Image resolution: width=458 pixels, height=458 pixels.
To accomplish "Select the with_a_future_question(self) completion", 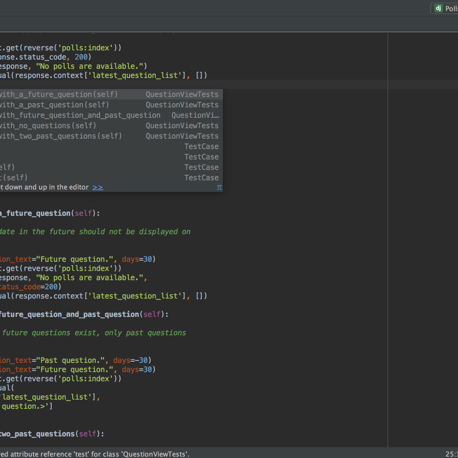I will pyautogui.click(x=111, y=94).
